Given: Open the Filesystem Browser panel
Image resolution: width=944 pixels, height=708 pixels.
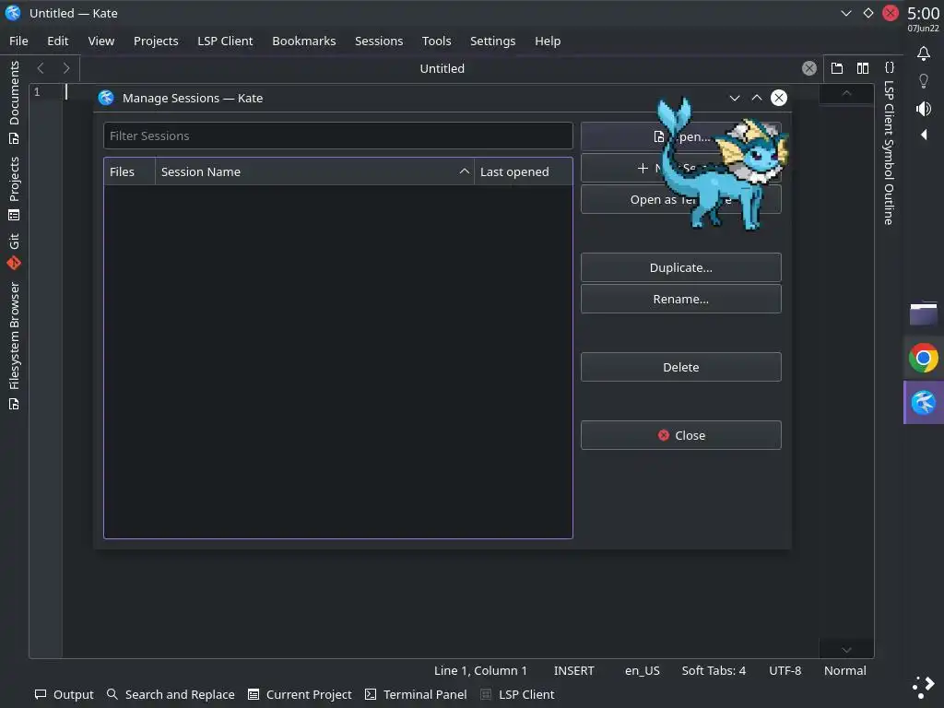Looking at the screenshot, I should 14,346.
